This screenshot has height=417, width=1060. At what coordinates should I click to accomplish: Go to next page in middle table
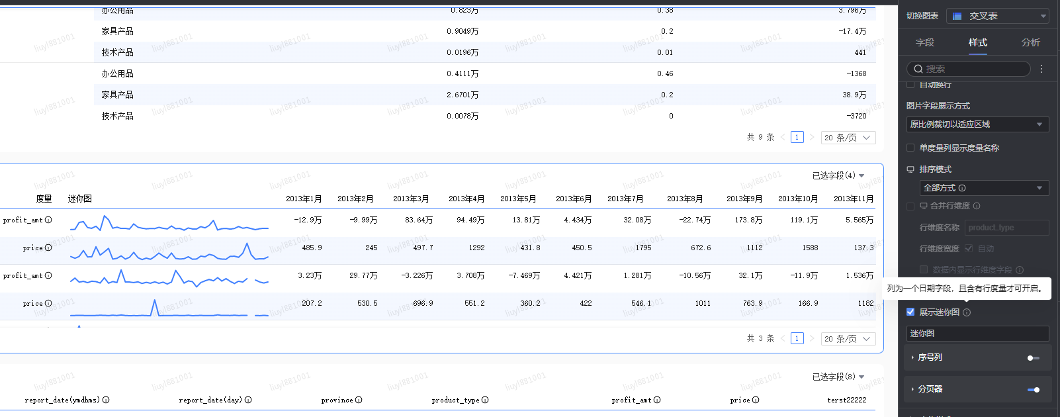pos(812,338)
